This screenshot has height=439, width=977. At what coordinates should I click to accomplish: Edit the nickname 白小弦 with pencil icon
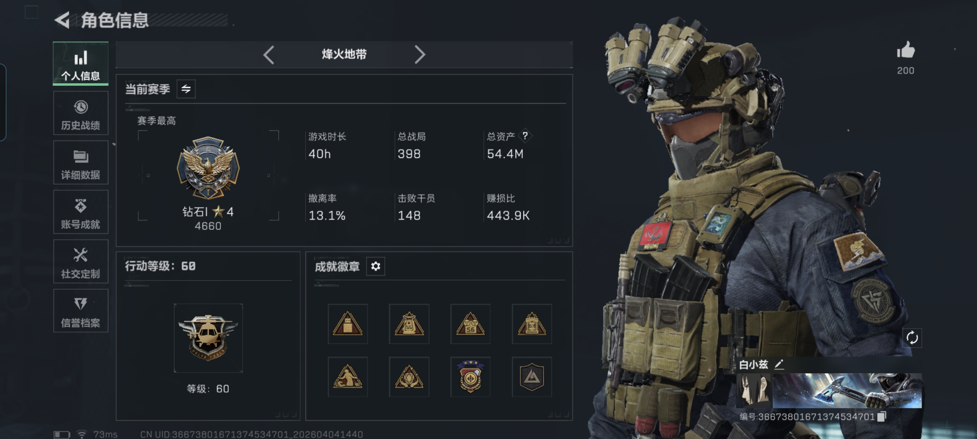(779, 365)
